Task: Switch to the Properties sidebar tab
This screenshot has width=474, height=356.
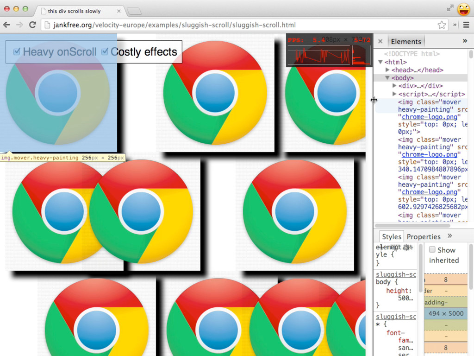Action: pos(423,236)
